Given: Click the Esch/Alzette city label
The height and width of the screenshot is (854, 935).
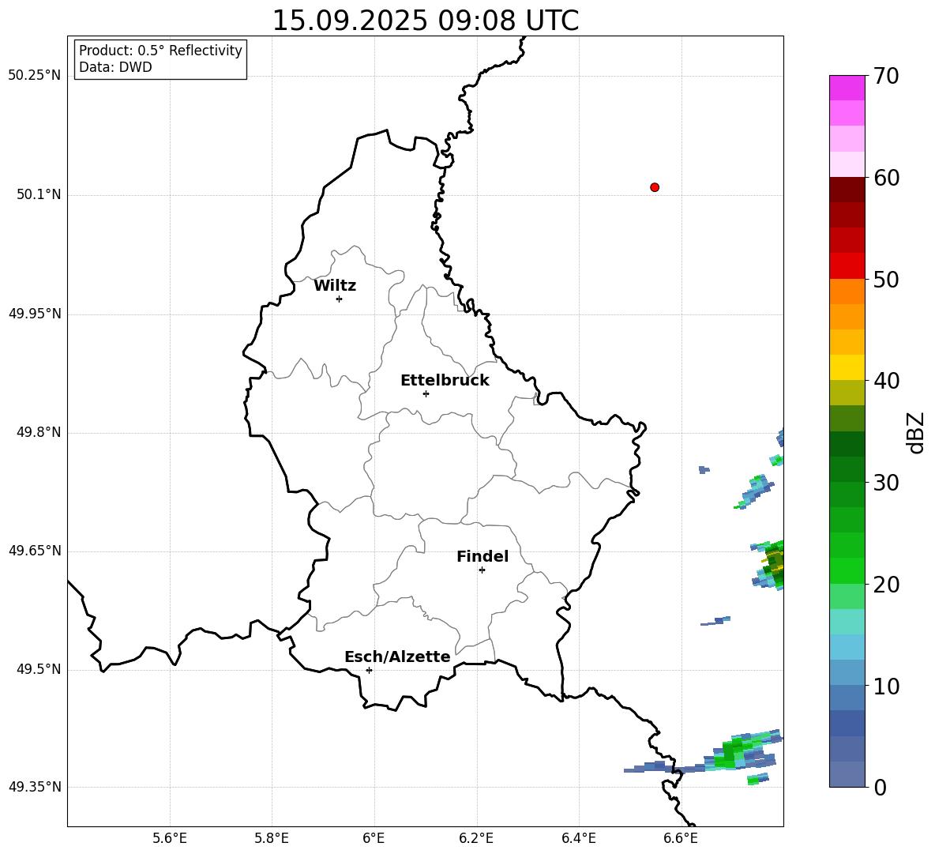Looking at the screenshot, I should pos(397,656).
